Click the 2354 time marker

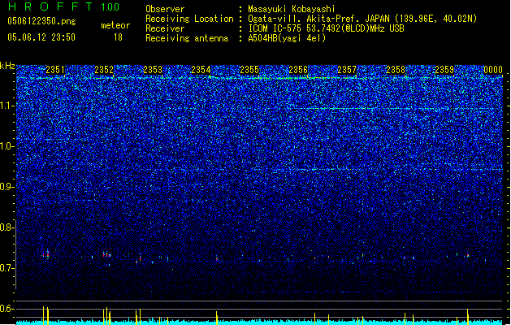pyautogui.click(x=201, y=70)
